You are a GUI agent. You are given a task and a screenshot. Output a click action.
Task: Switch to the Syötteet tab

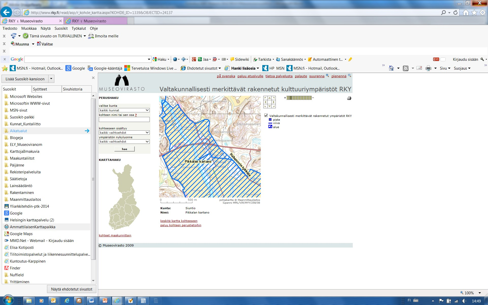point(47,89)
